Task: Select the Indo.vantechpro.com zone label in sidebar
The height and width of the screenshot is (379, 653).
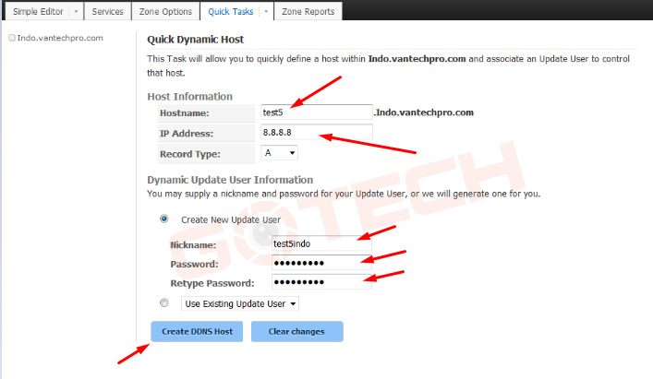Action: [59, 39]
